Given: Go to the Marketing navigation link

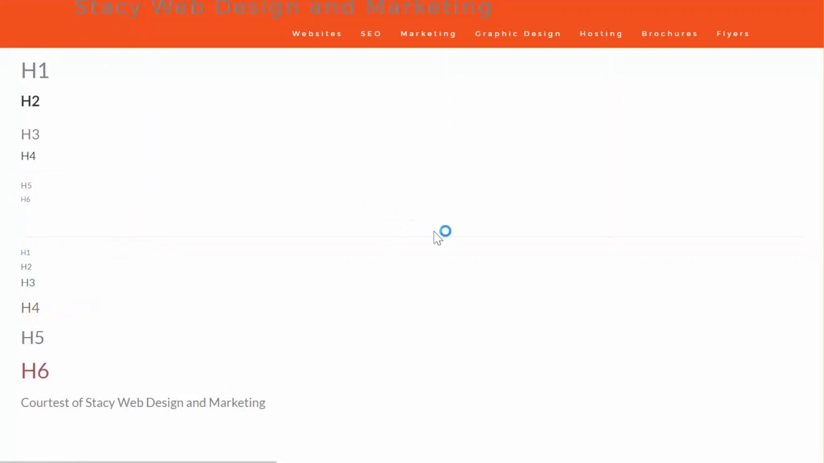Looking at the screenshot, I should click(428, 33).
